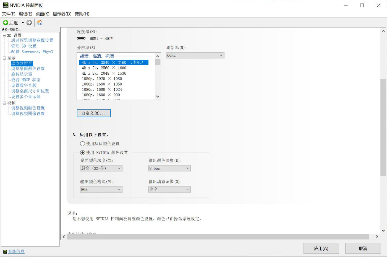Open the 帮助(H) menu
Screen dimensions: 387x257
click(82, 14)
